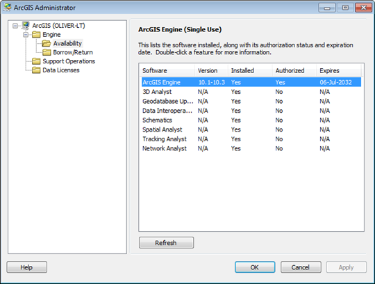
Task: Select the Geodatabase Up... row
Action: [251, 101]
